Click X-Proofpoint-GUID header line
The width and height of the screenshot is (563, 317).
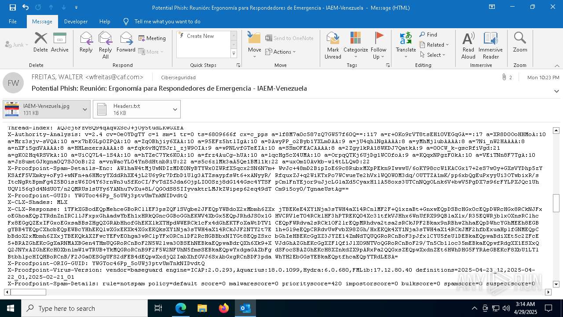pyautogui.click(x=98, y=195)
